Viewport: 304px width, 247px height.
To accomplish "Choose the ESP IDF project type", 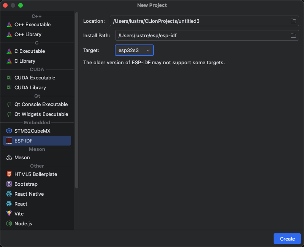I will tap(23, 141).
